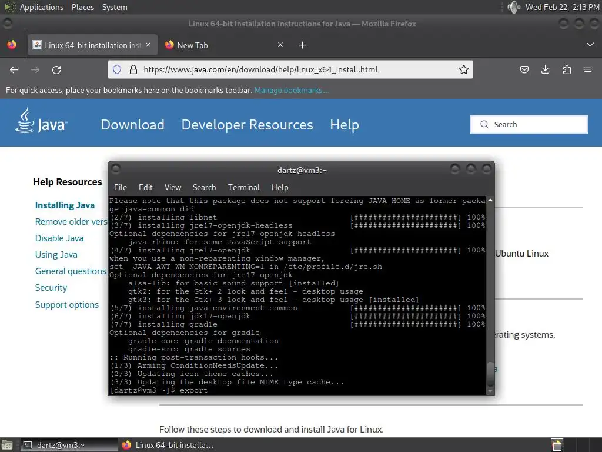Screen dimensions: 602x452
Task: Open Firefox tracking protection shield icon
Action: coord(117,69)
